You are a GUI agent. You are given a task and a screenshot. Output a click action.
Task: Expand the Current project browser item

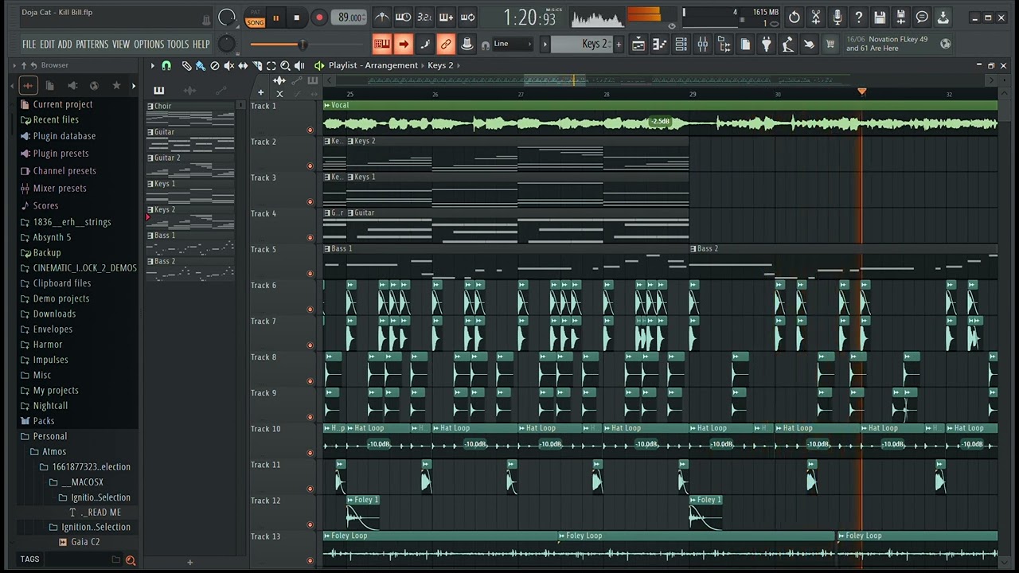click(63, 104)
